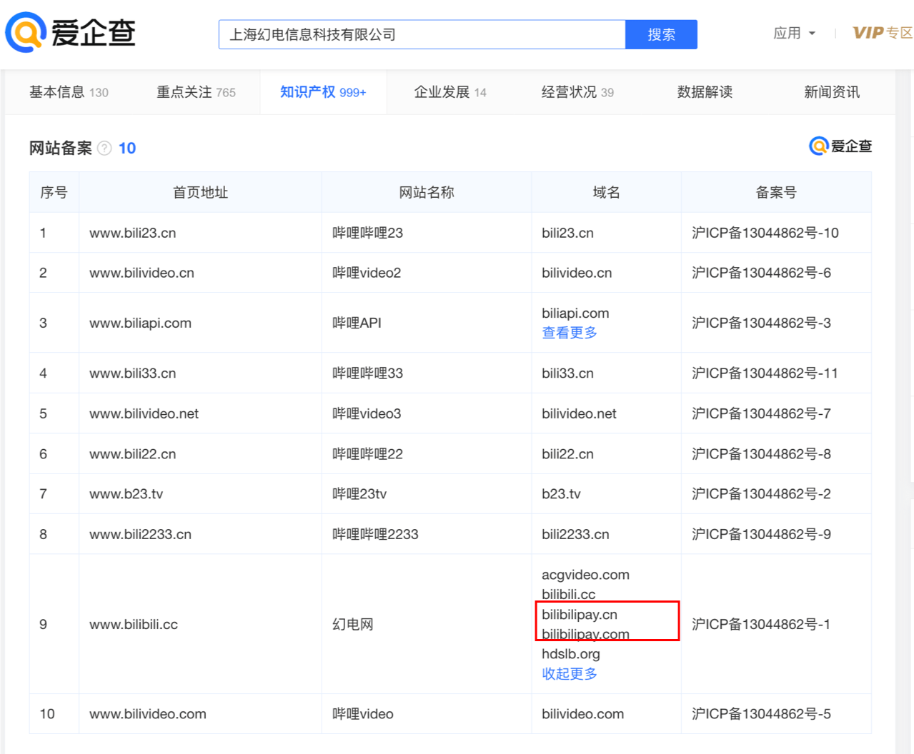Switch to the 基本信息 tab

[x=69, y=92]
